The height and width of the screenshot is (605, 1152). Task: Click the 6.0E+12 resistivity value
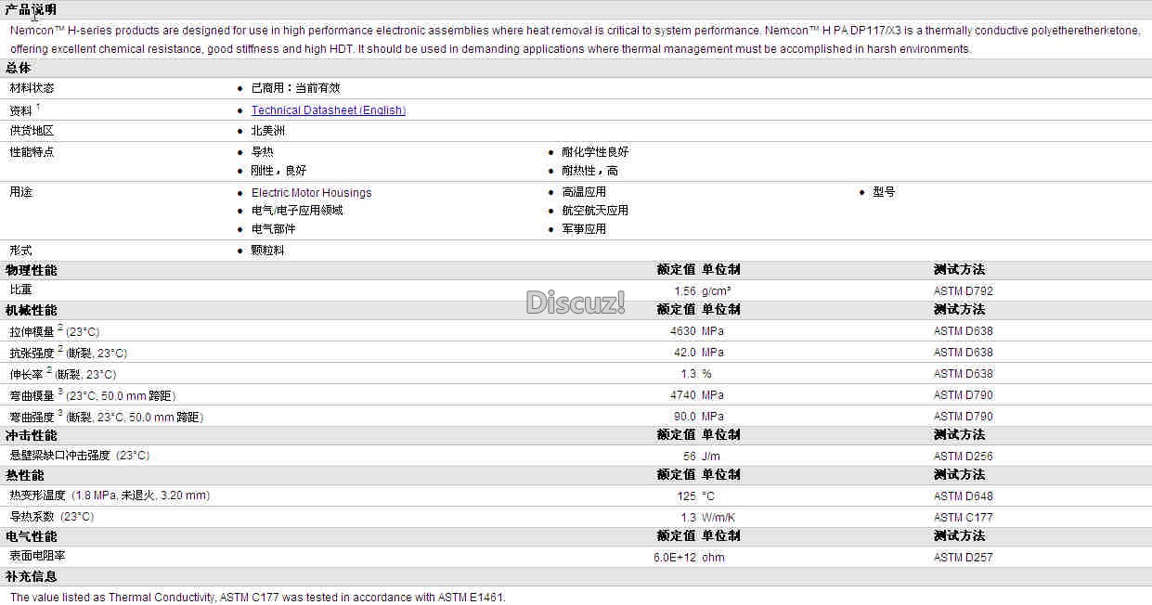point(675,558)
